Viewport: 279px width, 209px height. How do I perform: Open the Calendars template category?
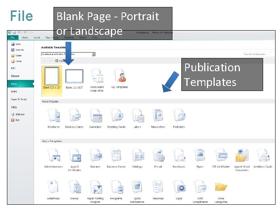click(x=95, y=118)
